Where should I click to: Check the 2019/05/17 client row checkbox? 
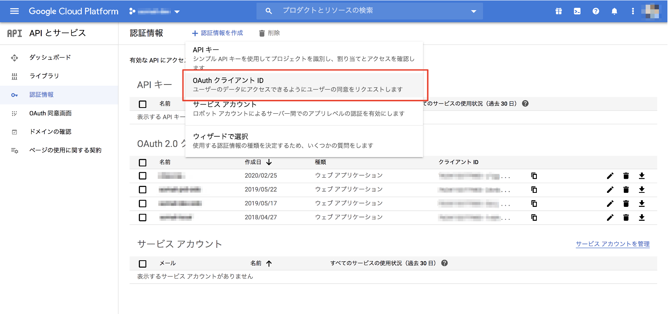(143, 203)
